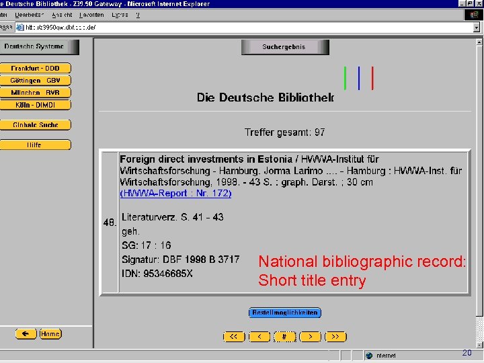484x363 pixels.
Task: Click the IDN: 95346685X text
Action: (x=157, y=274)
